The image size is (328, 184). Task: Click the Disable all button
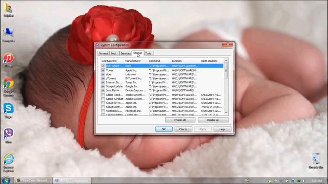click(x=213, y=120)
